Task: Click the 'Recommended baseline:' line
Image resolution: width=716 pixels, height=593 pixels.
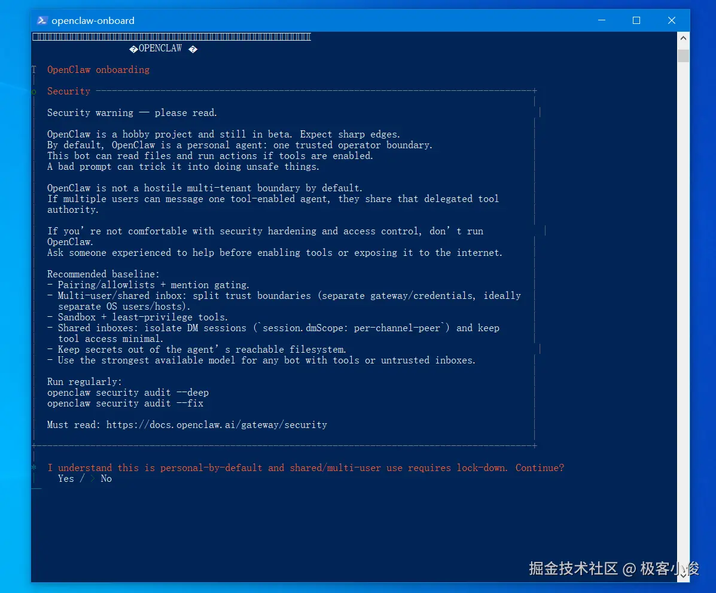Action: click(103, 274)
